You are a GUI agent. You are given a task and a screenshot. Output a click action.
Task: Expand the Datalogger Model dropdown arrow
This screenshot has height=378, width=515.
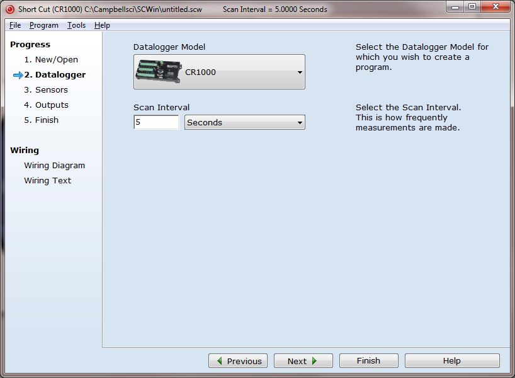coord(300,72)
